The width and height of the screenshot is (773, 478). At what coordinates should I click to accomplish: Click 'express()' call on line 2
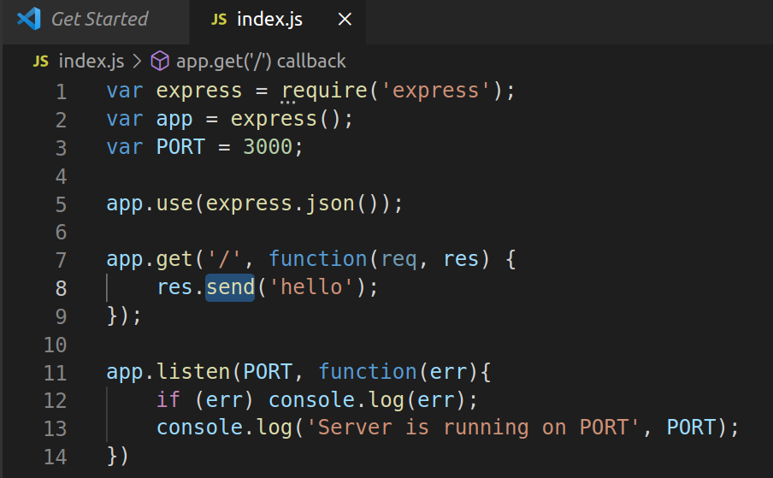(x=286, y=120)
